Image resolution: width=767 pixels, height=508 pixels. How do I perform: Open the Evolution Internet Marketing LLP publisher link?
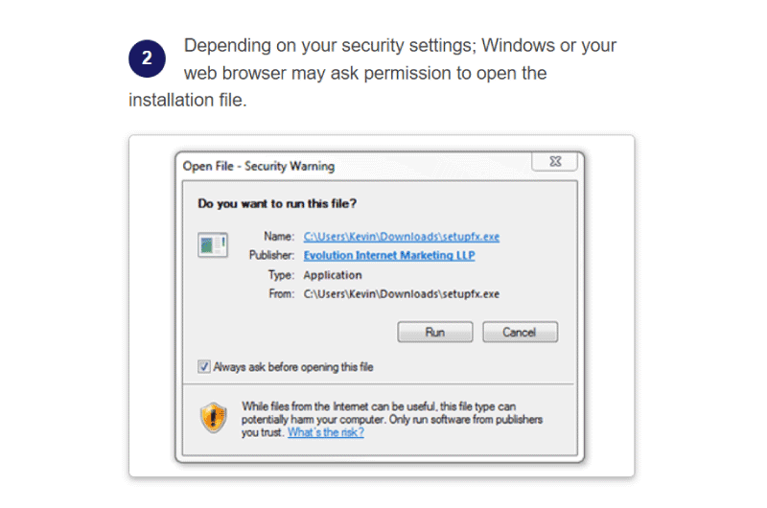pos(389,255)
